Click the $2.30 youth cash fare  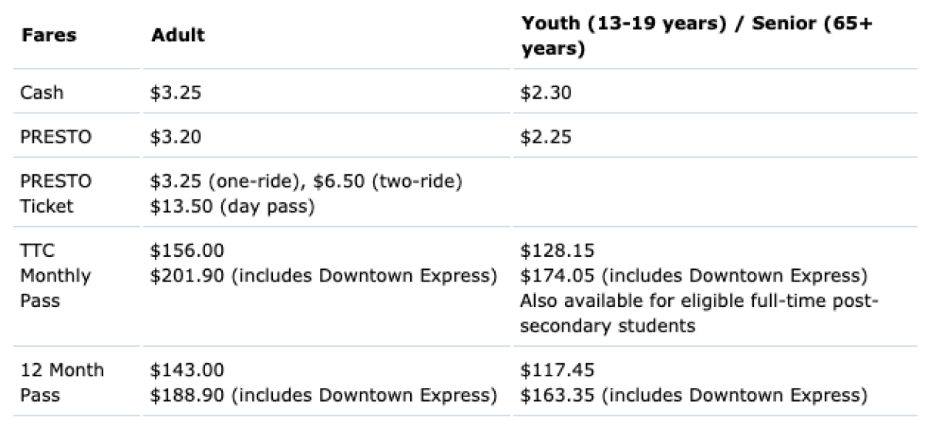click(x=547, y=93)
